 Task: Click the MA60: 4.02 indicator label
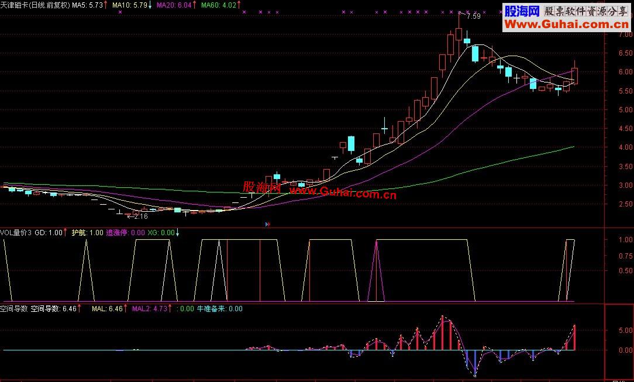219,5
